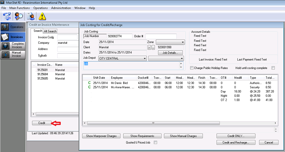Click the Docket# column header
Screen dimensions: 285x152
(144, 78)
